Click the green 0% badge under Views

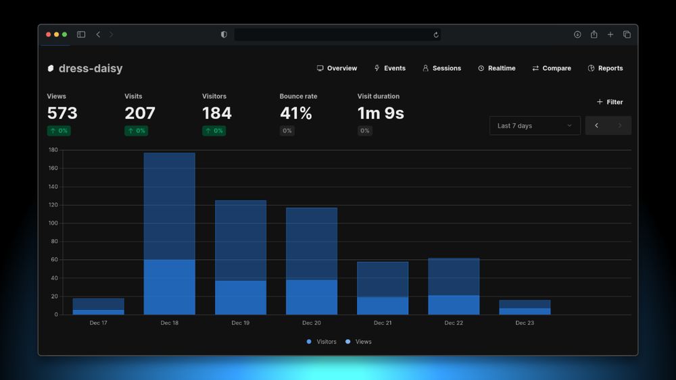pyautogui.click(x=59, y=131)
